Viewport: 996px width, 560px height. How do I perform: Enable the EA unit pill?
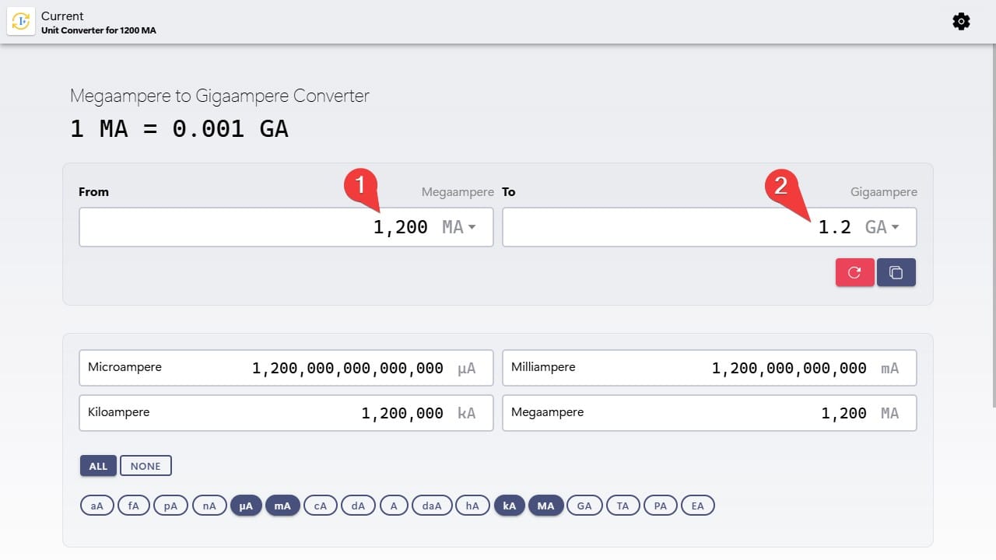(x=697, y=505)
